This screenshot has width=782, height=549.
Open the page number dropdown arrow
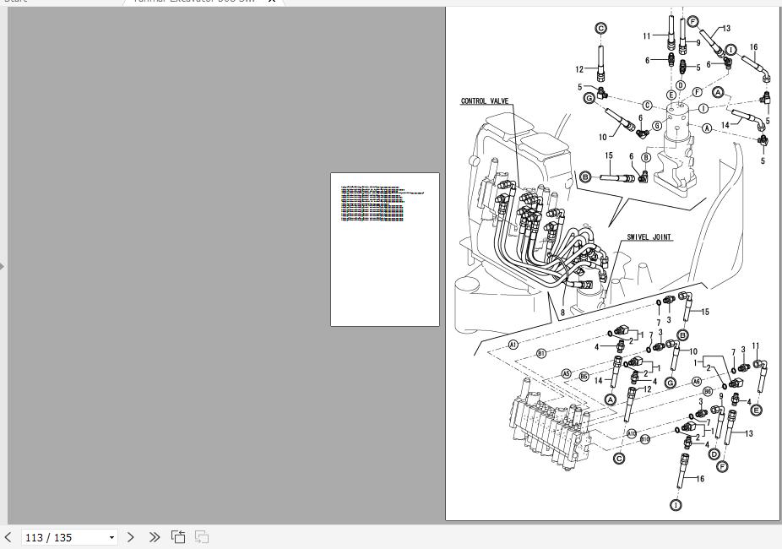tap(111, 538)
